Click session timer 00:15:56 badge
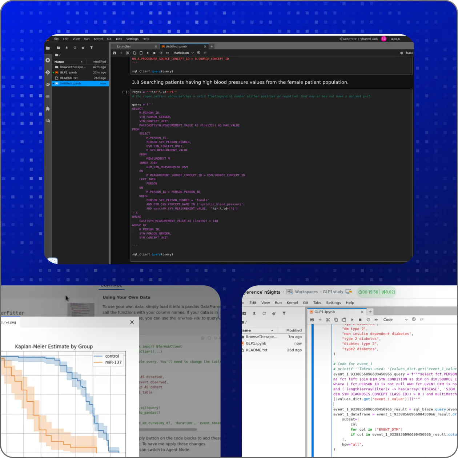This screenshot has height=458, width=458. [x=377, y=292]
